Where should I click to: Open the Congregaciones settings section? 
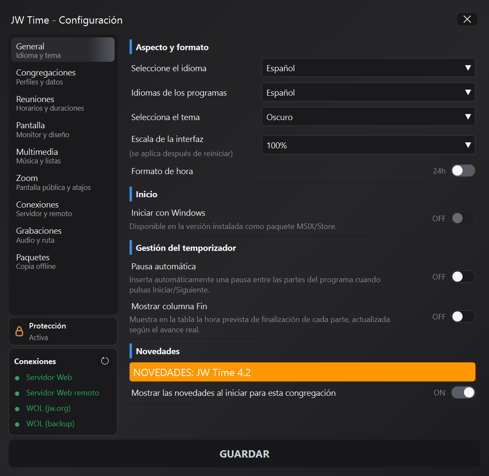[63, 77]
